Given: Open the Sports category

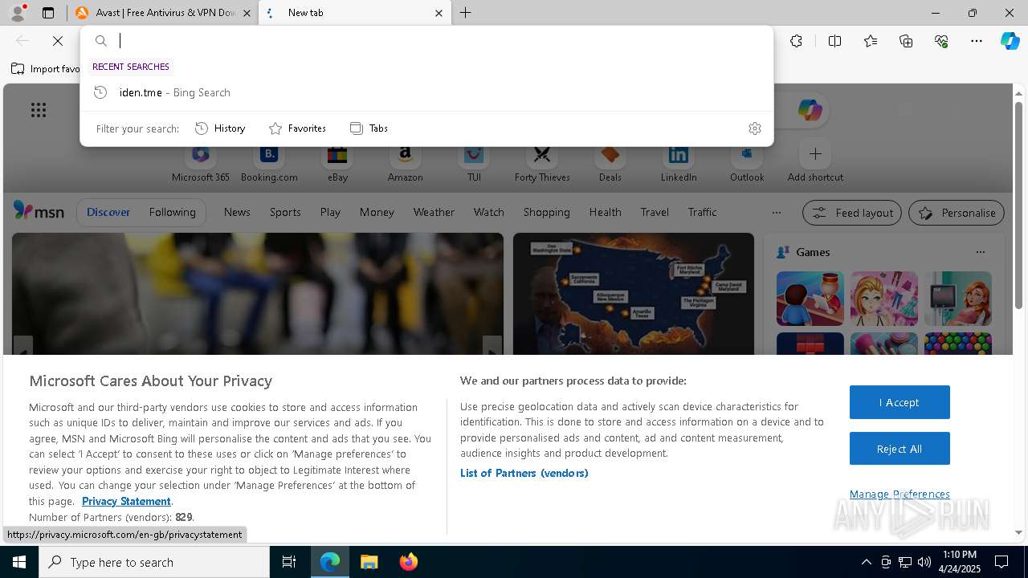Looking at the screenshot, I should (x=285, y=213).
